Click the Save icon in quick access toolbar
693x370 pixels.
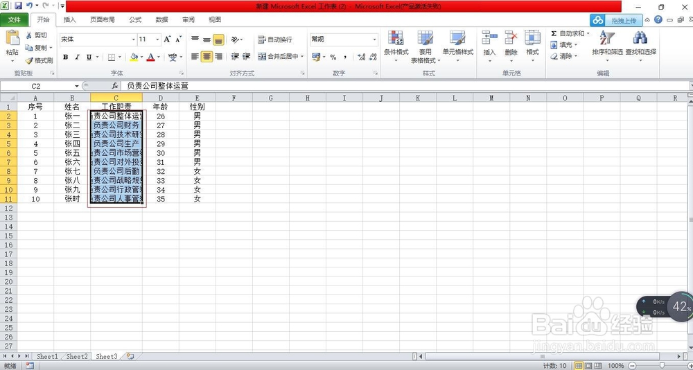18,6
